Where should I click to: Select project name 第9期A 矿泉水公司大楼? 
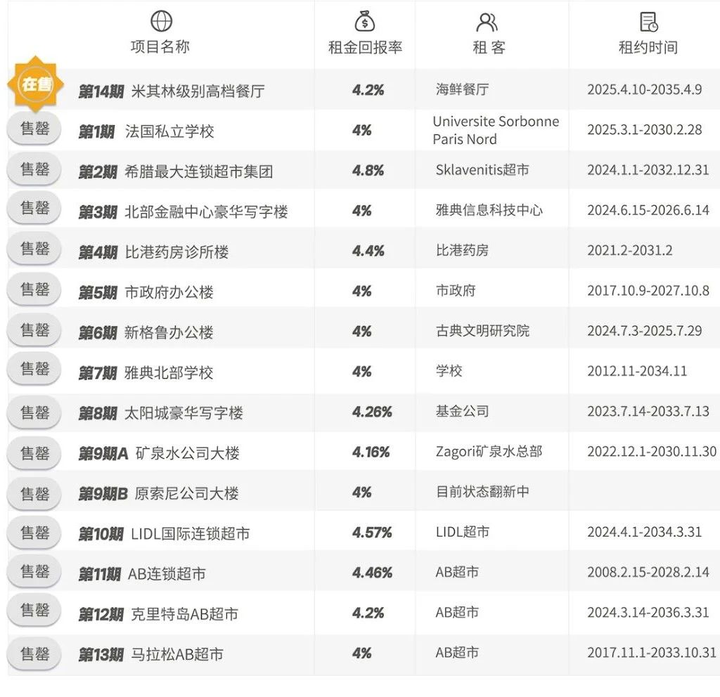(x=159, y=453)
